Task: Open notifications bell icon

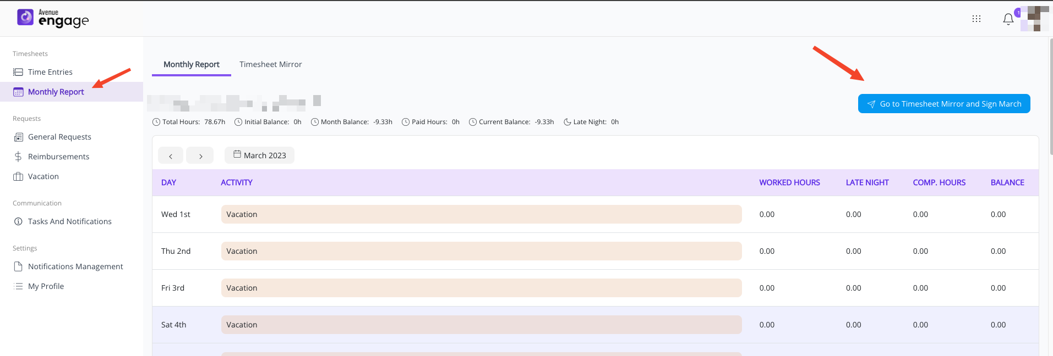Action: pos(1008,19)
